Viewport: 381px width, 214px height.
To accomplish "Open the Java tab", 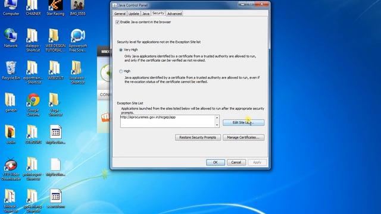I will pos(145,14).
